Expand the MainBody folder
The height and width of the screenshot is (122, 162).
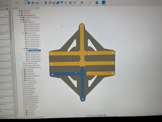click(17, 11)
